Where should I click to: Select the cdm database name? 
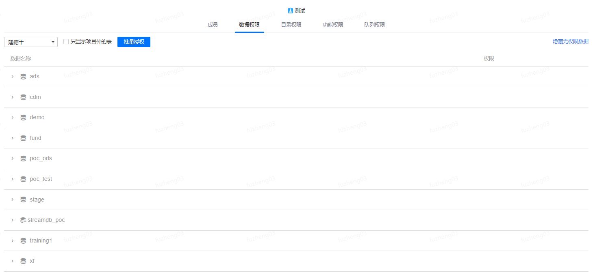point(35,97)
